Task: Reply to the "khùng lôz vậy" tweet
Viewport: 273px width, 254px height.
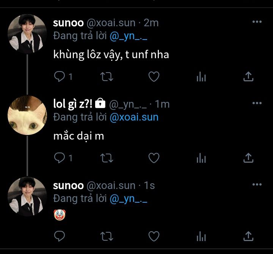Action: pos(60,76)
